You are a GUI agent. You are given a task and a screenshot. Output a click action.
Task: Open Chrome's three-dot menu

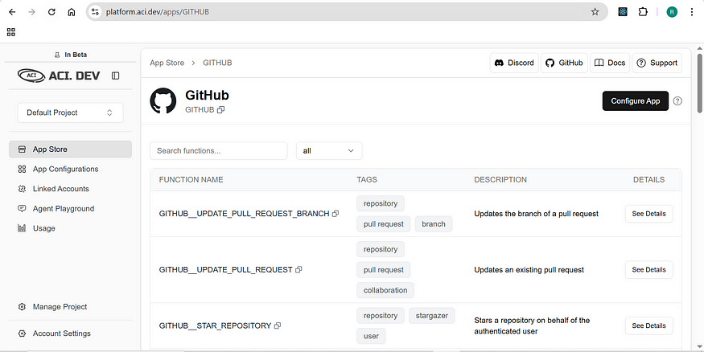[692, 12]
